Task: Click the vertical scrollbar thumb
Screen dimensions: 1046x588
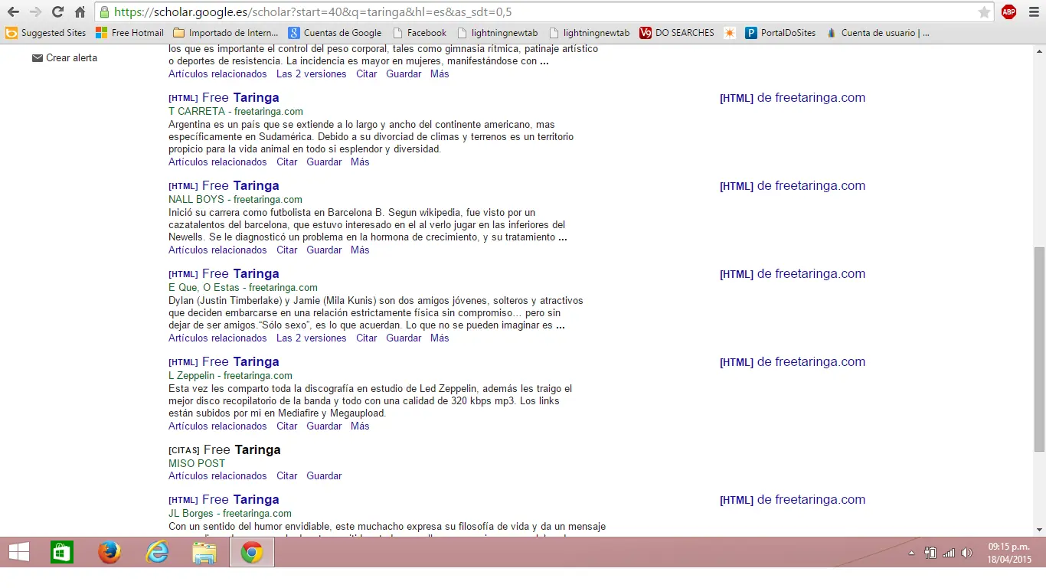Action: [1039, 349]
